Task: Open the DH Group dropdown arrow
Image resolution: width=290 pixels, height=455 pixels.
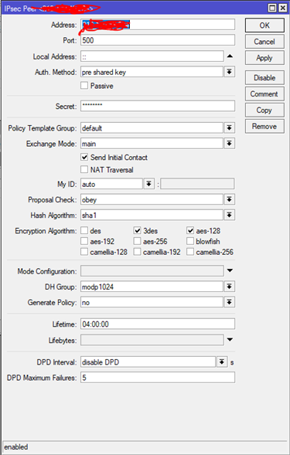Action: coord(229,287)
